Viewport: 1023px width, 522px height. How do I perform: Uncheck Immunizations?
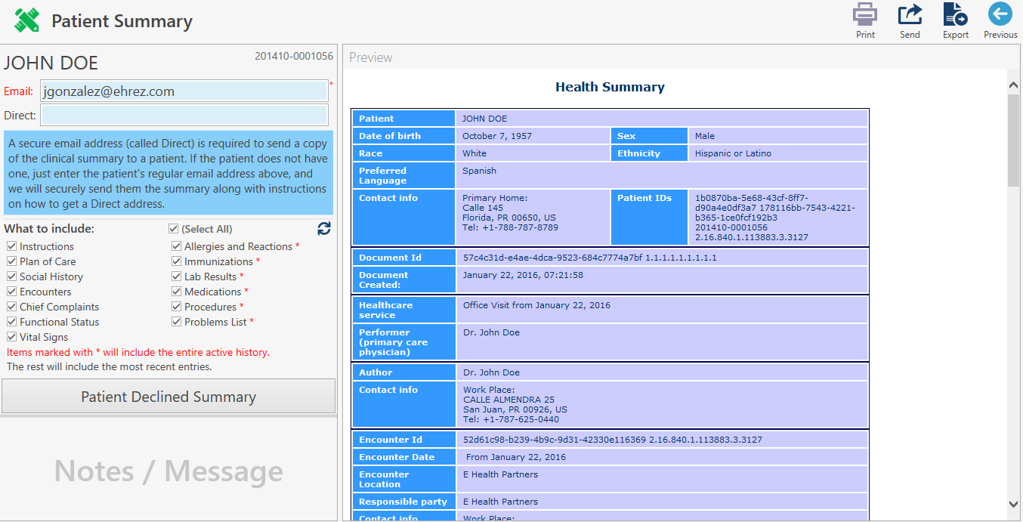pos(177,261)
